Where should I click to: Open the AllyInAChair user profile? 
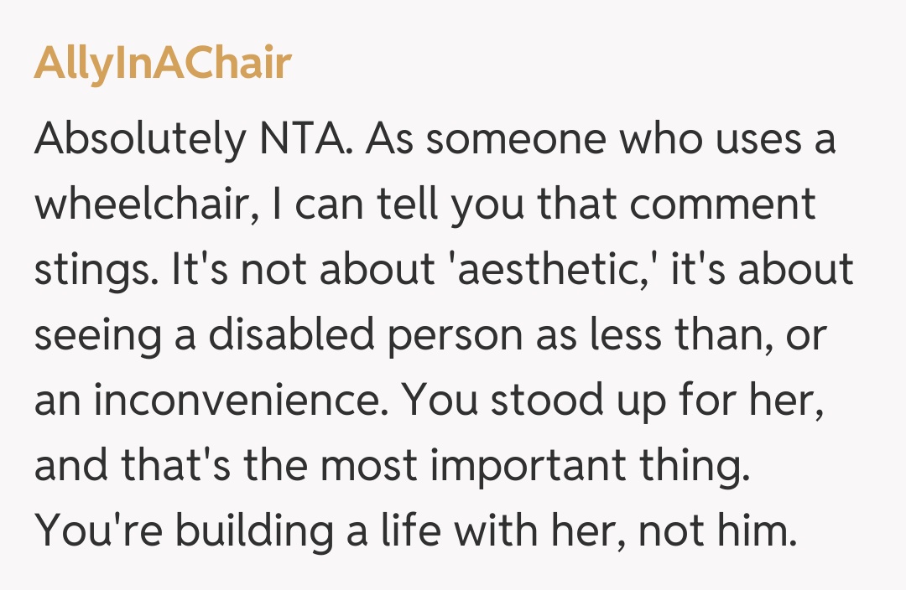(x=162, y=65)
